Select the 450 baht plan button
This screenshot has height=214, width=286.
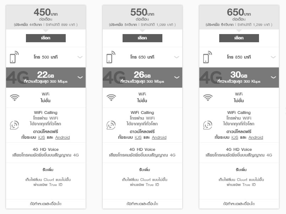tap(46, 38)
